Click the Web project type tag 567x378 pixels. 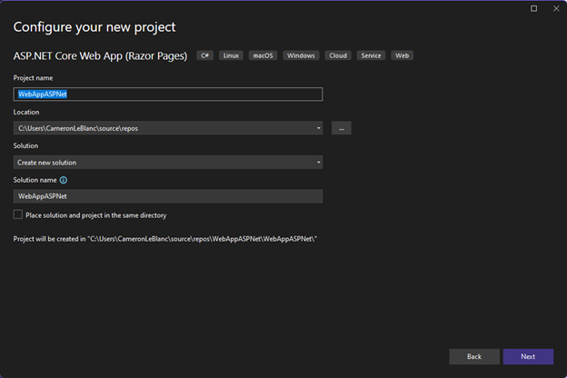(x=403, y=55)
